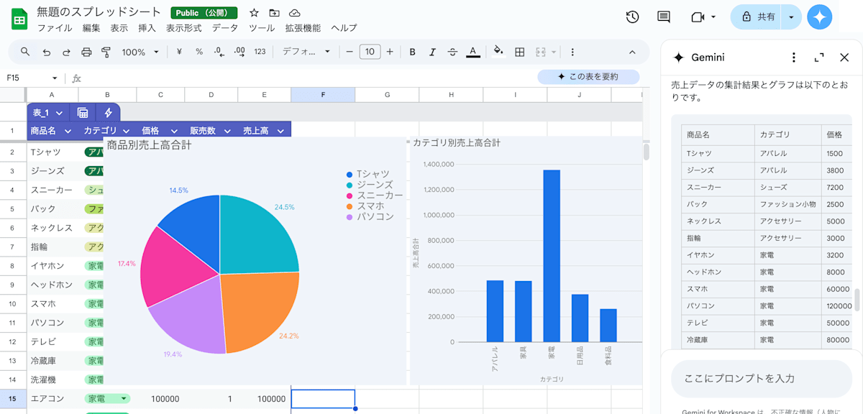This screenshot has width=863, height=414.
Task: Star this spreadsheet
Action: coord(254,13)
